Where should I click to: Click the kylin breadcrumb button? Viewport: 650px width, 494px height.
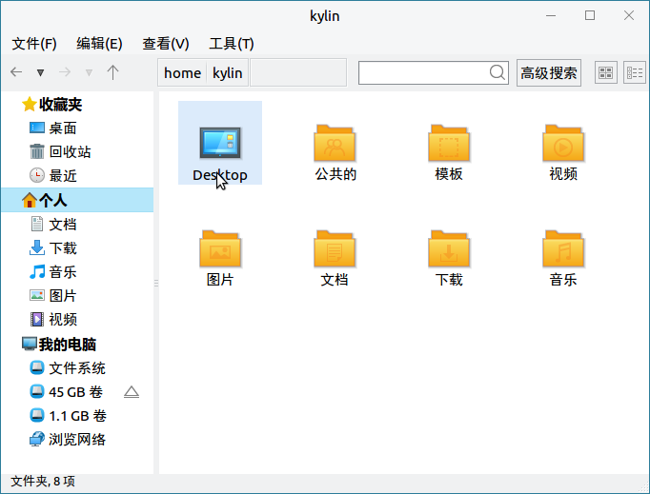pos(227,73)
